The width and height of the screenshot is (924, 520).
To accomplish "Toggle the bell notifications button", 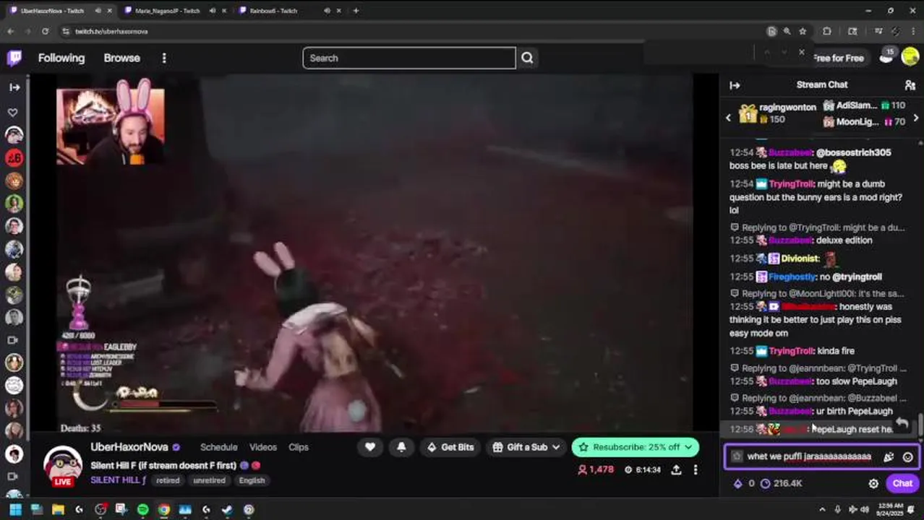I will (x=401, y=447).
